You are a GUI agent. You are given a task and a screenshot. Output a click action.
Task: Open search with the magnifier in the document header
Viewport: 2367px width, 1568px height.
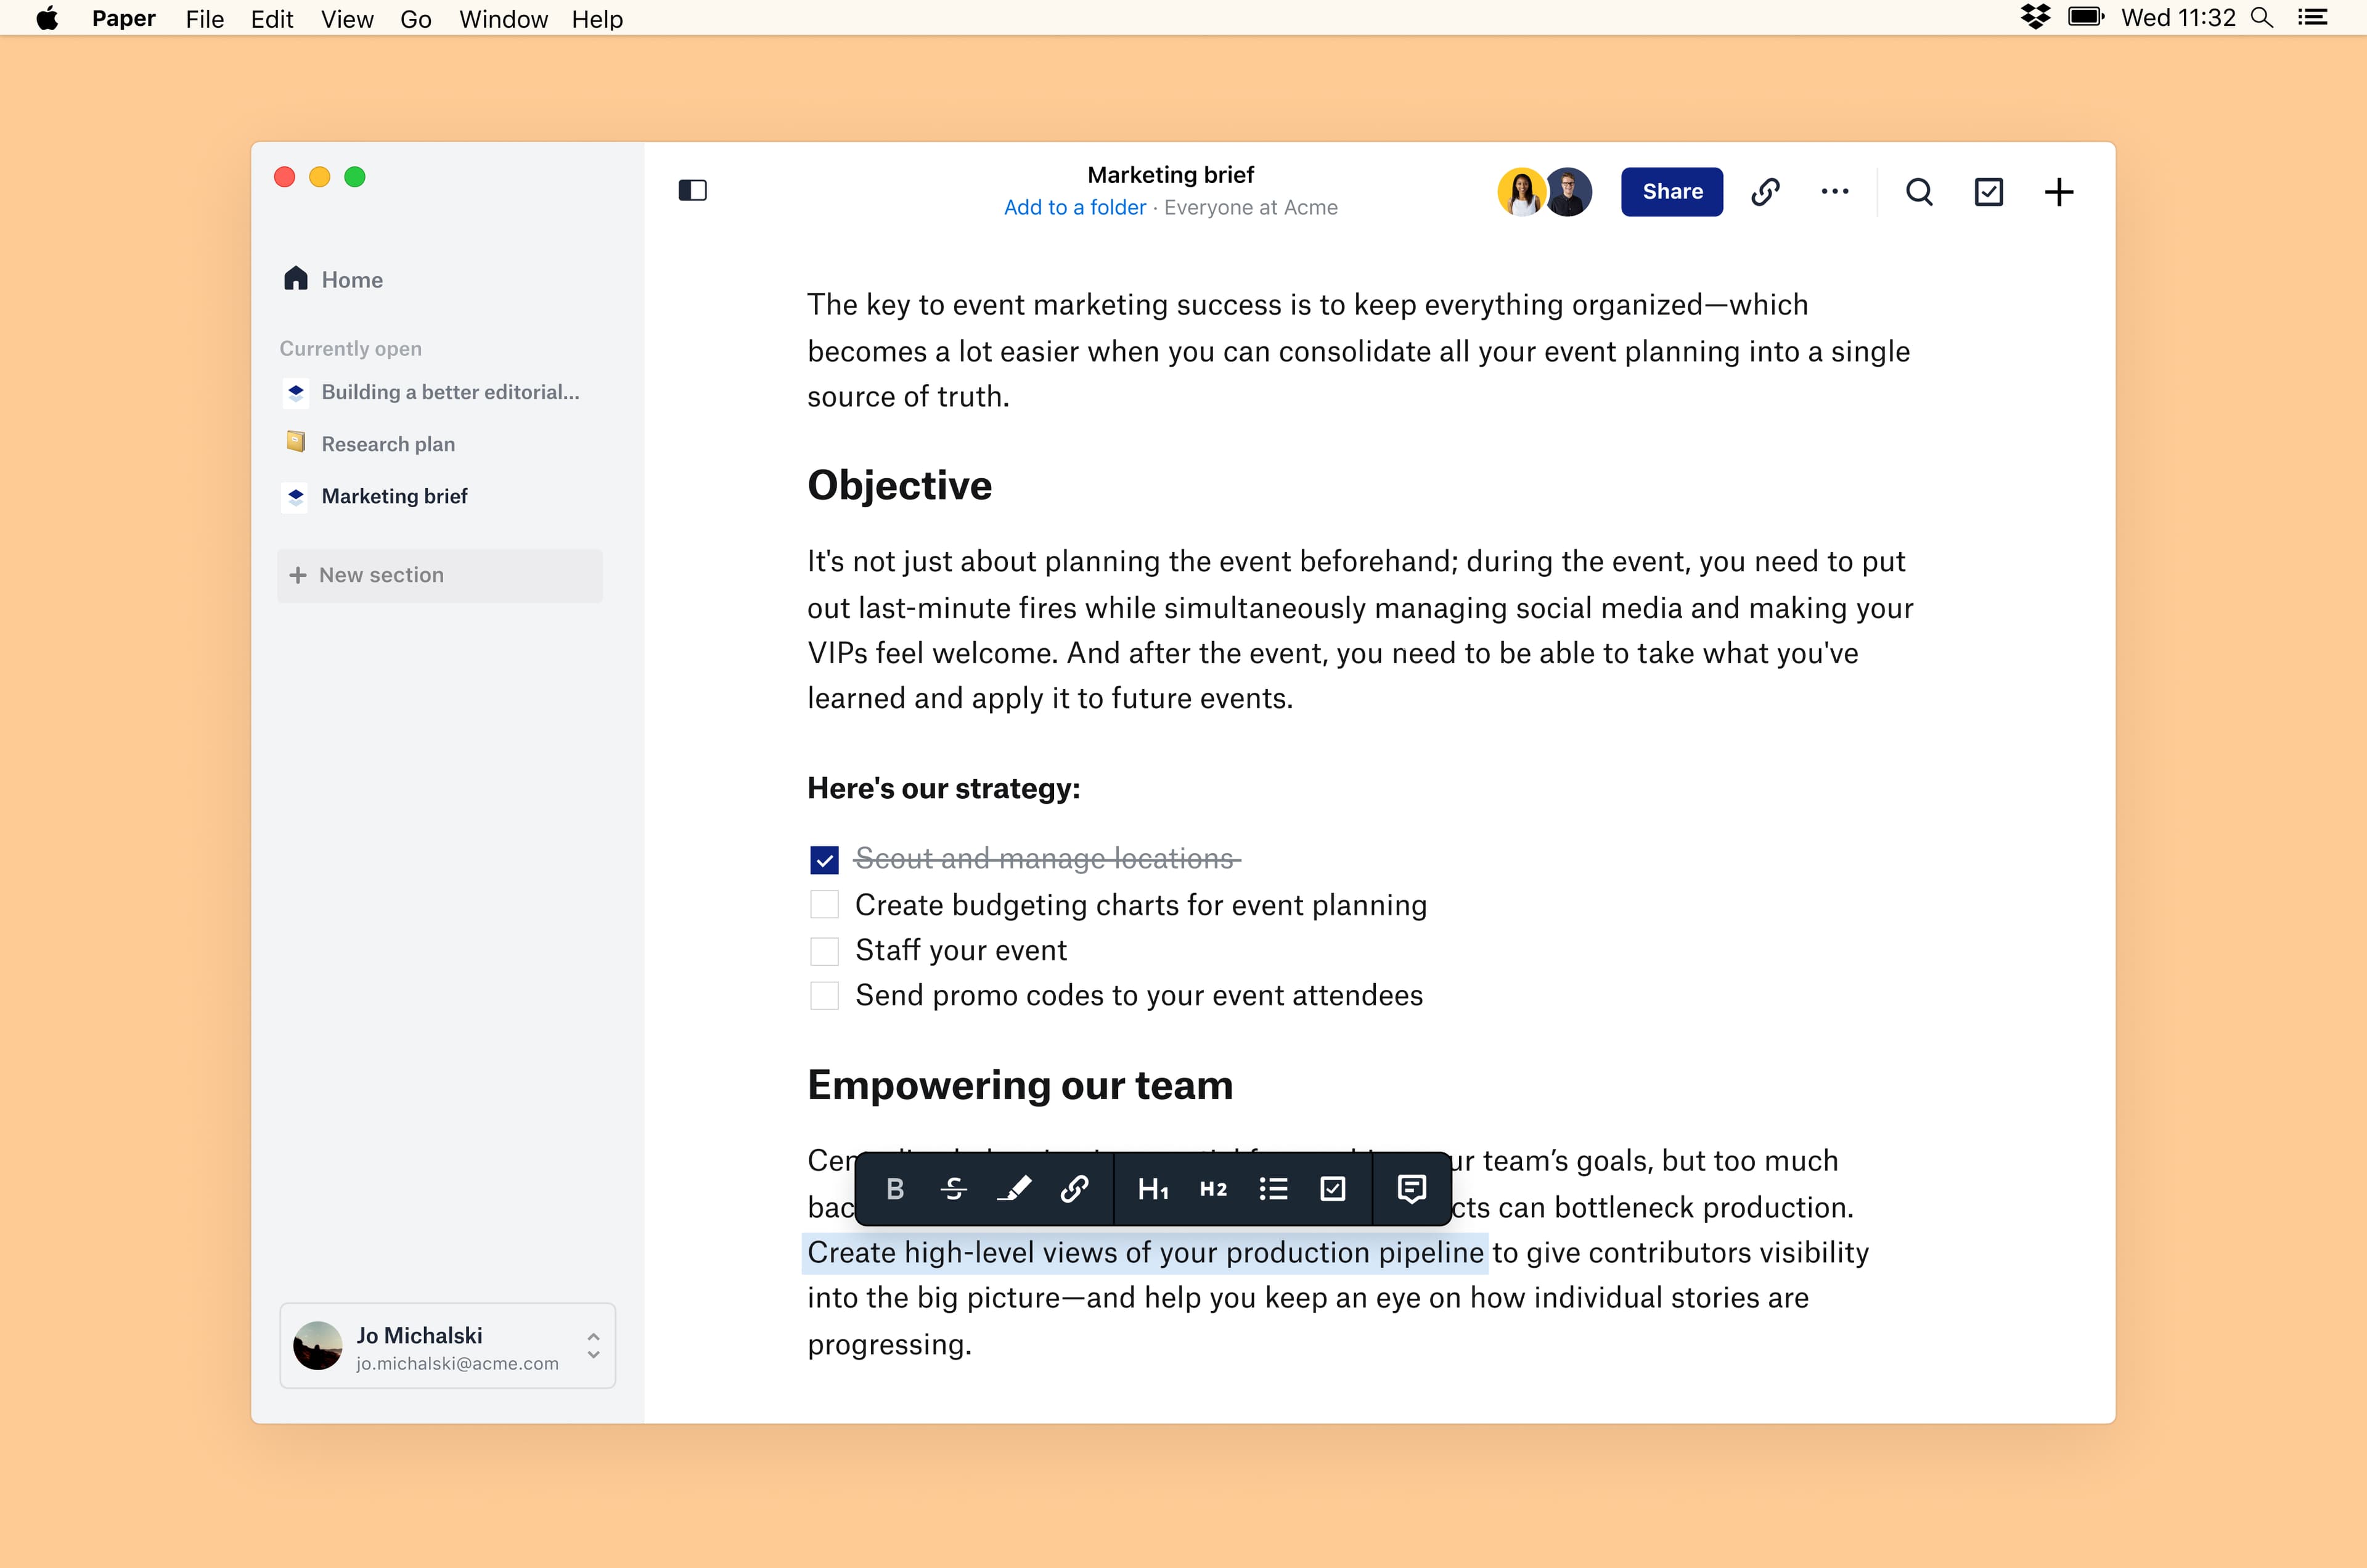(x=1918, y=191)
